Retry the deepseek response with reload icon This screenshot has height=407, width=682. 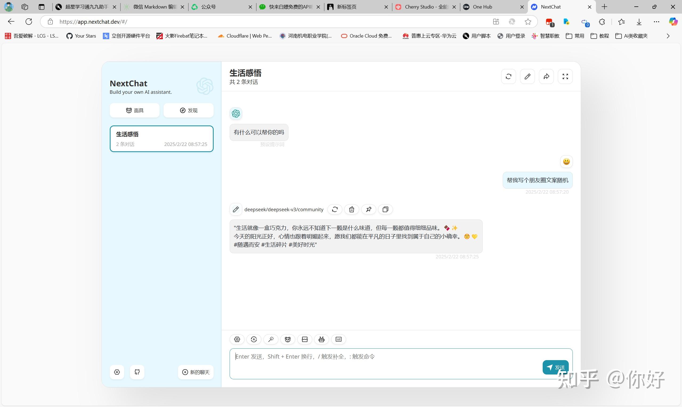(x=335, y=210)
